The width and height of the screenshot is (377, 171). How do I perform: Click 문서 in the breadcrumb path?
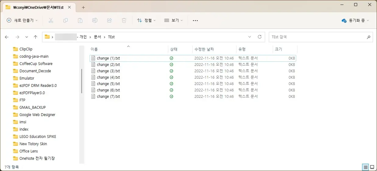tap(97, 37)
